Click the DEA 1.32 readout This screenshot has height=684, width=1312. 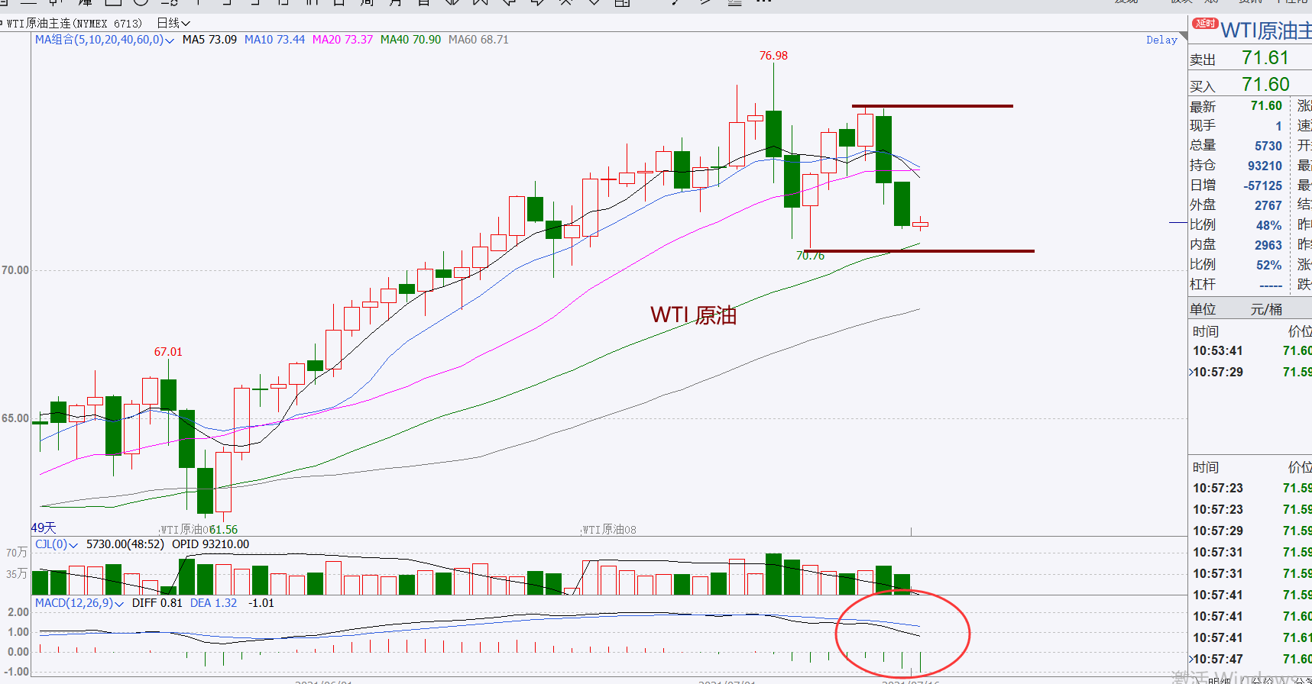pyautogui.click(x=214, y=603)
